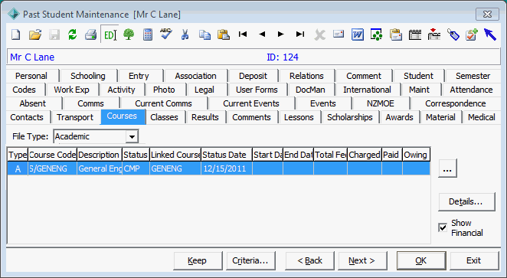The image size is (507, 278).
Task: Go to first record arrow icon
Action: [x=243, y=34]
